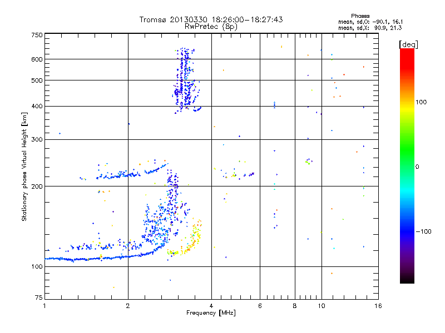Click the '500' tick label on the height axis
Screen dimensions: 445x333
(x=37, y=80)
